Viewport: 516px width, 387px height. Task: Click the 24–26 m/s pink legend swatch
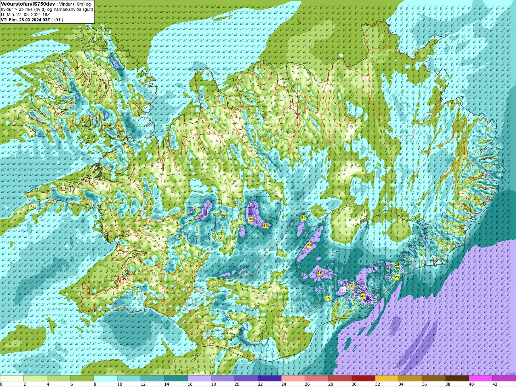tap(293, 379)
